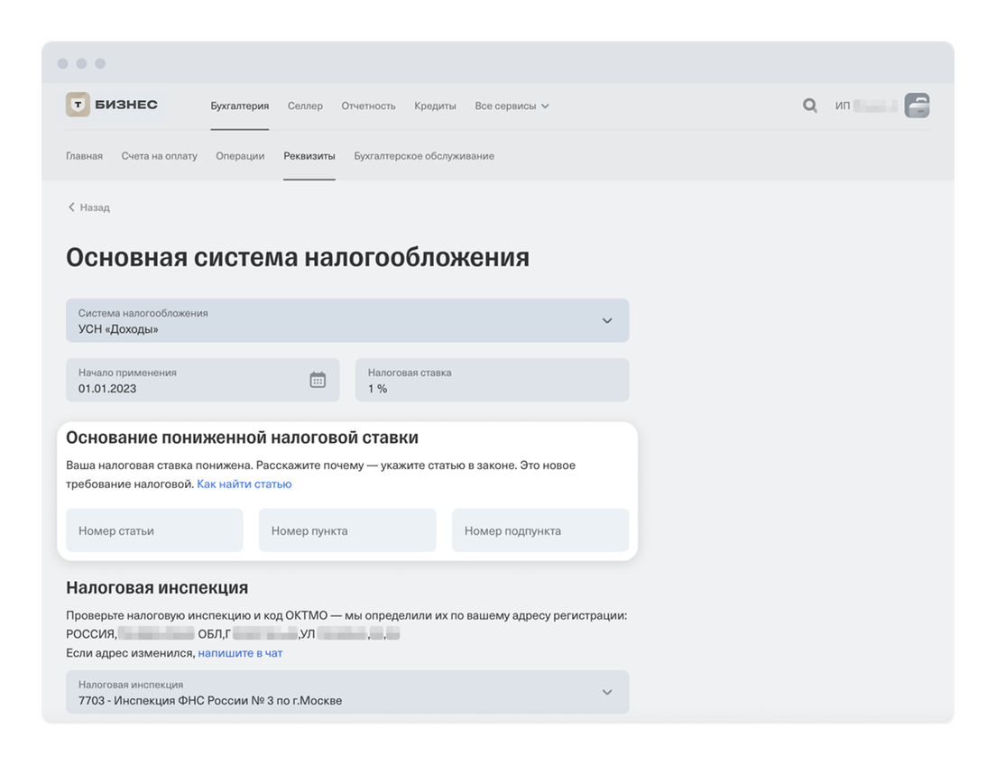This screenshot has width=996, height=765.
Task: Open search with the magnifier icon
Action: [x=809, y=106]
